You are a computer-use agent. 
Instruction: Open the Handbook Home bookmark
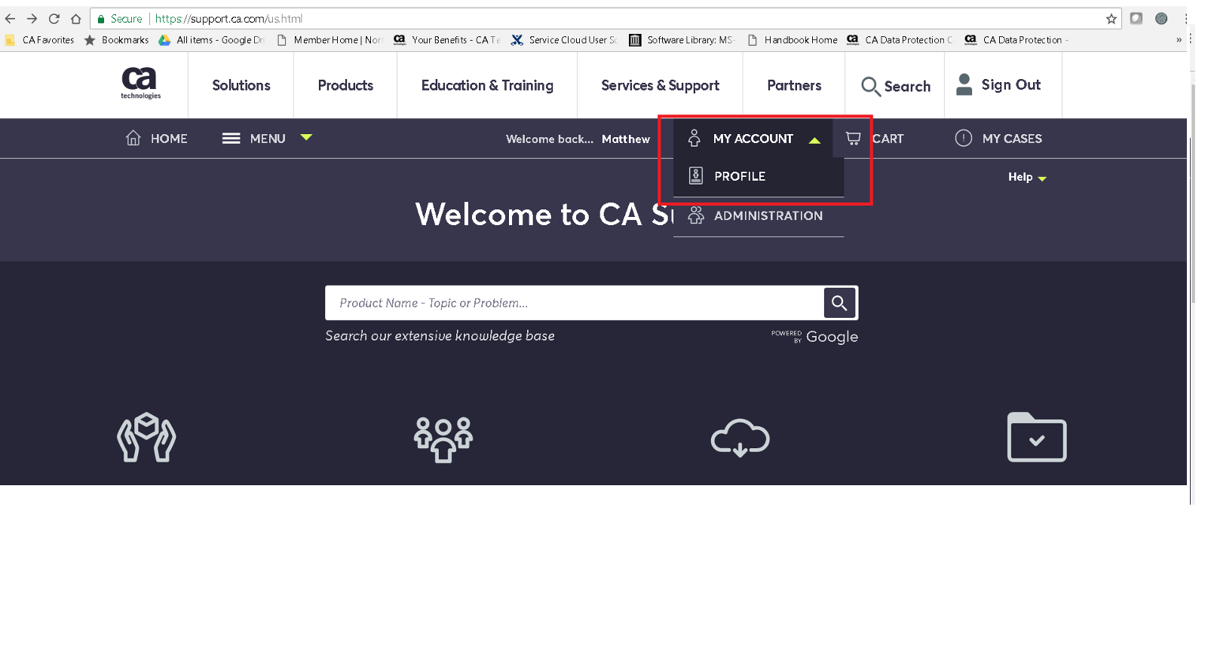coord(793,40)
